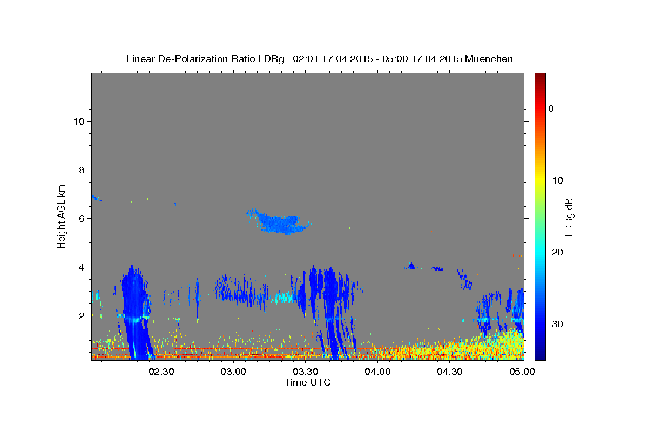Click the cyan patch near 03:20 below 3 km
Viewport: 648px width, 432px height.
pyautogui.click(x=283, y=297)
